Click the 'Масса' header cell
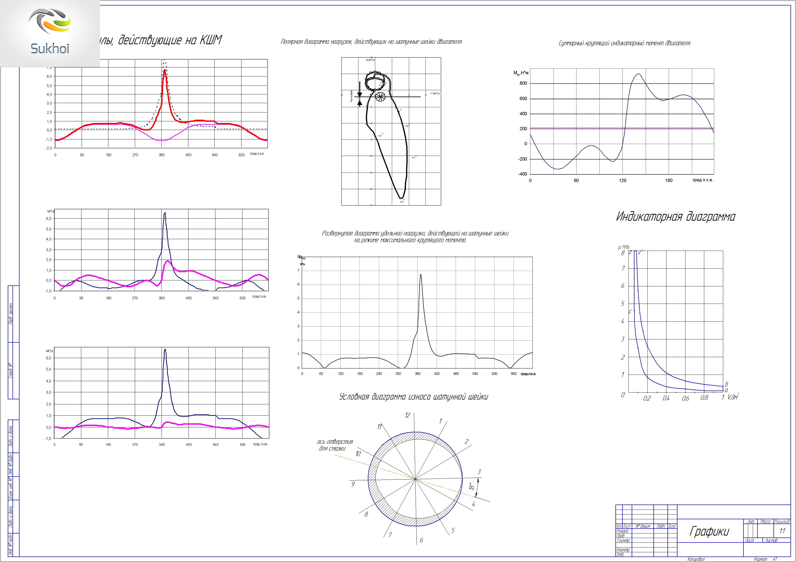The width and height of the screenshot is (796, 562). click(x=765, y=522)
